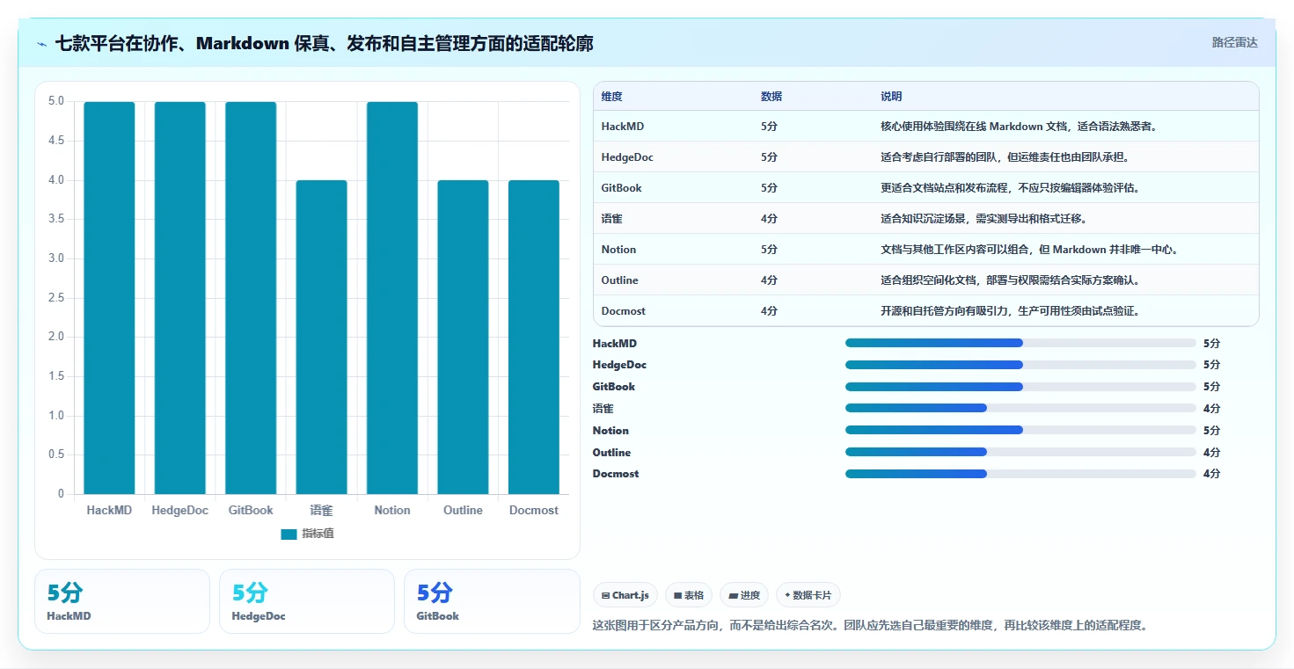The image size is (1294, 669).
Task: Select Notion in the table's 维度 column
Action: (618, 250)
